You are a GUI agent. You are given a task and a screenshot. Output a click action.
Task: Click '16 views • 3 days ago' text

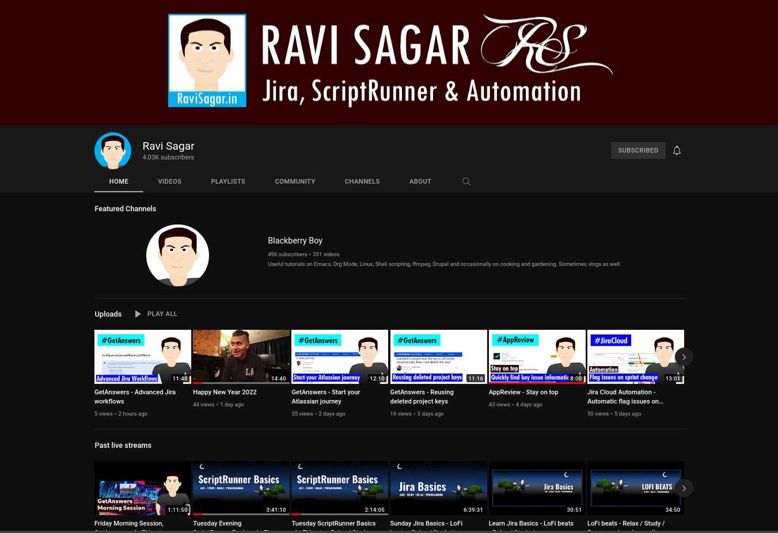click(417, 414)
